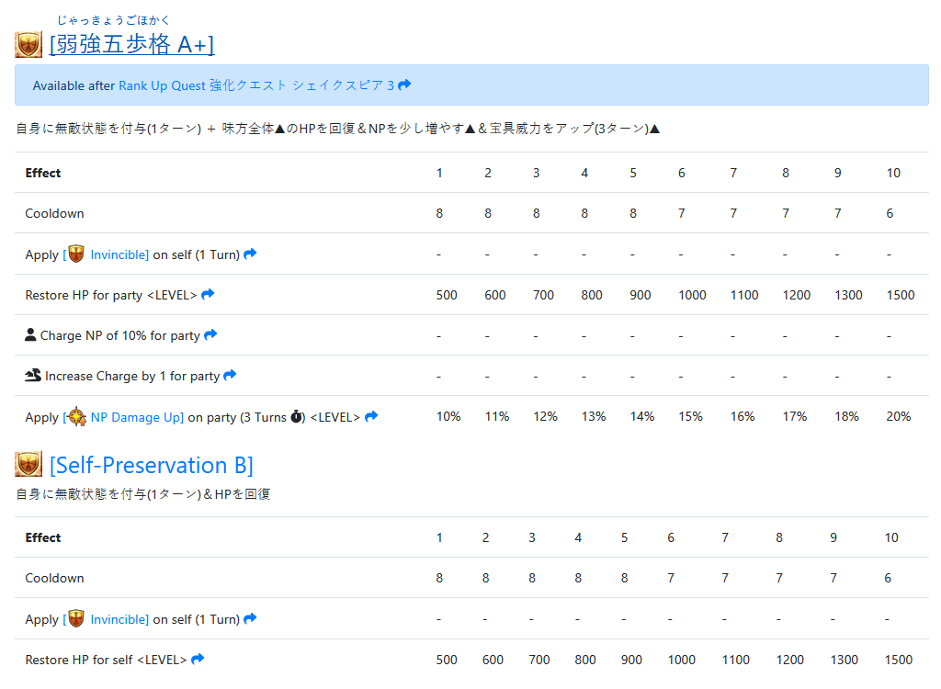Click arrow icon after NP Damage Up <LEVEL>
Screen dimensions: 941x689
coord(371,416)
